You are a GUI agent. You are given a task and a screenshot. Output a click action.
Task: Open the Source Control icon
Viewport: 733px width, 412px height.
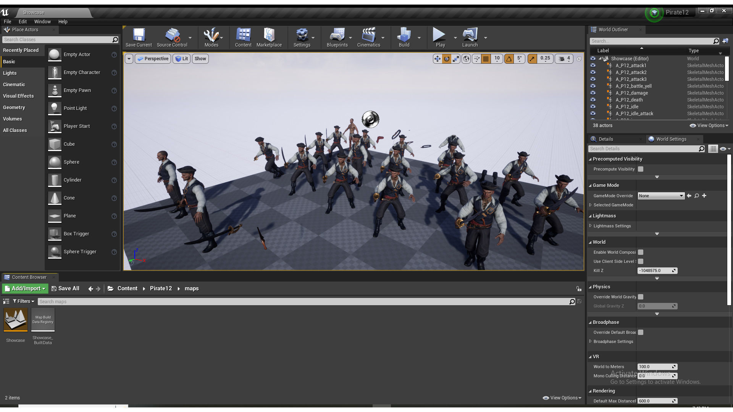point(172,37)
